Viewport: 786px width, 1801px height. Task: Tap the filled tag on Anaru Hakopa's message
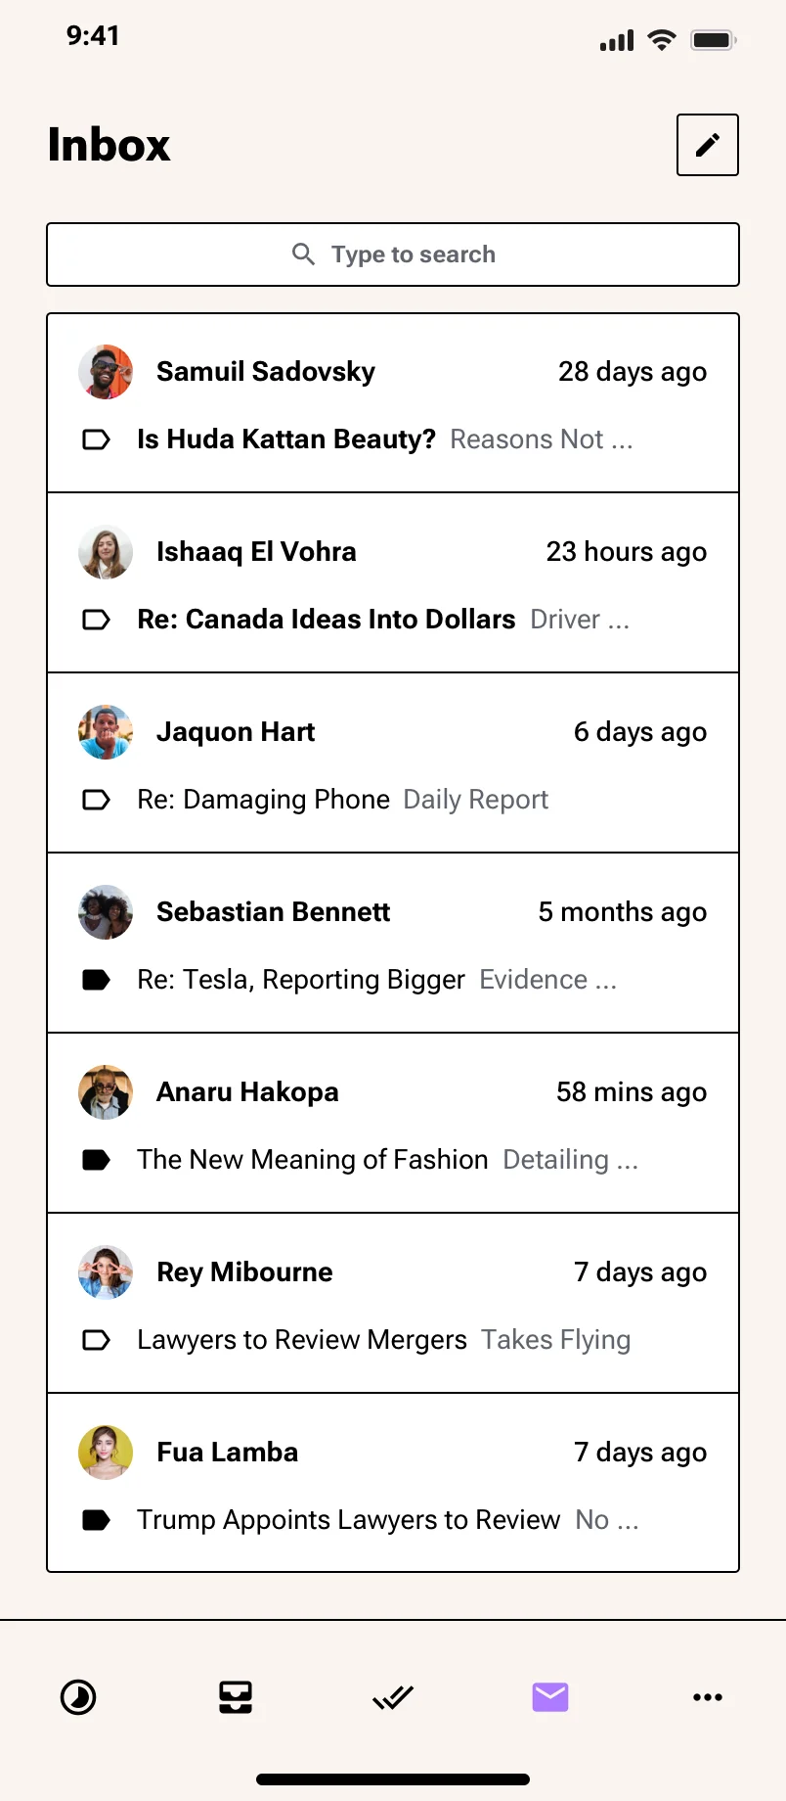pyautogui.click(x=95, y=1159)
